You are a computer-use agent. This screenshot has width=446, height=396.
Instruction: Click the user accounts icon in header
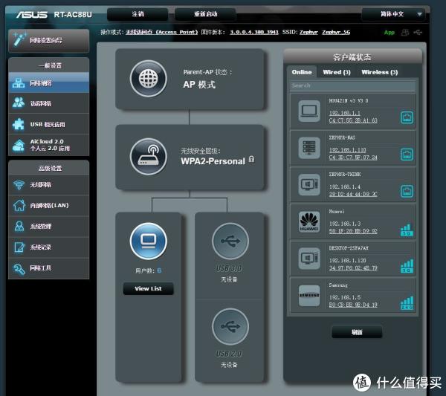pos(405,33)
